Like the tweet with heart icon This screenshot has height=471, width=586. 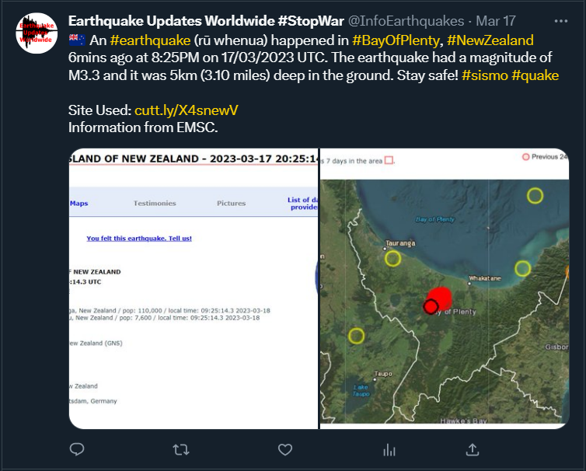(x=285, y=449)
